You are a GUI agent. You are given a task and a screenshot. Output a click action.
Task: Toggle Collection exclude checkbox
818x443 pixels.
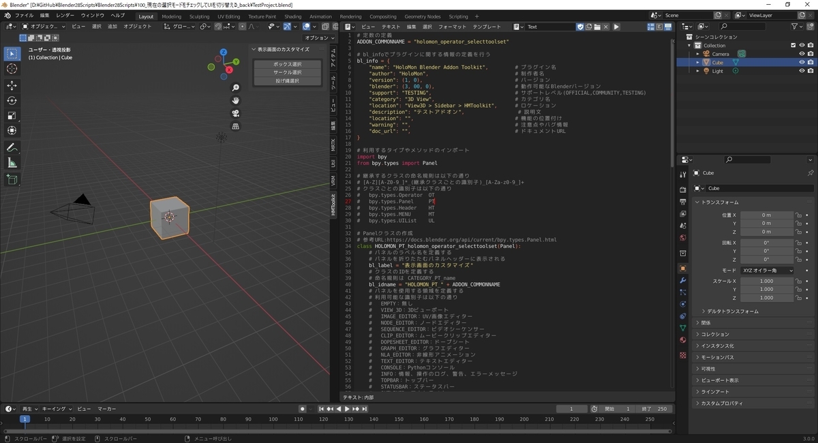793,45
